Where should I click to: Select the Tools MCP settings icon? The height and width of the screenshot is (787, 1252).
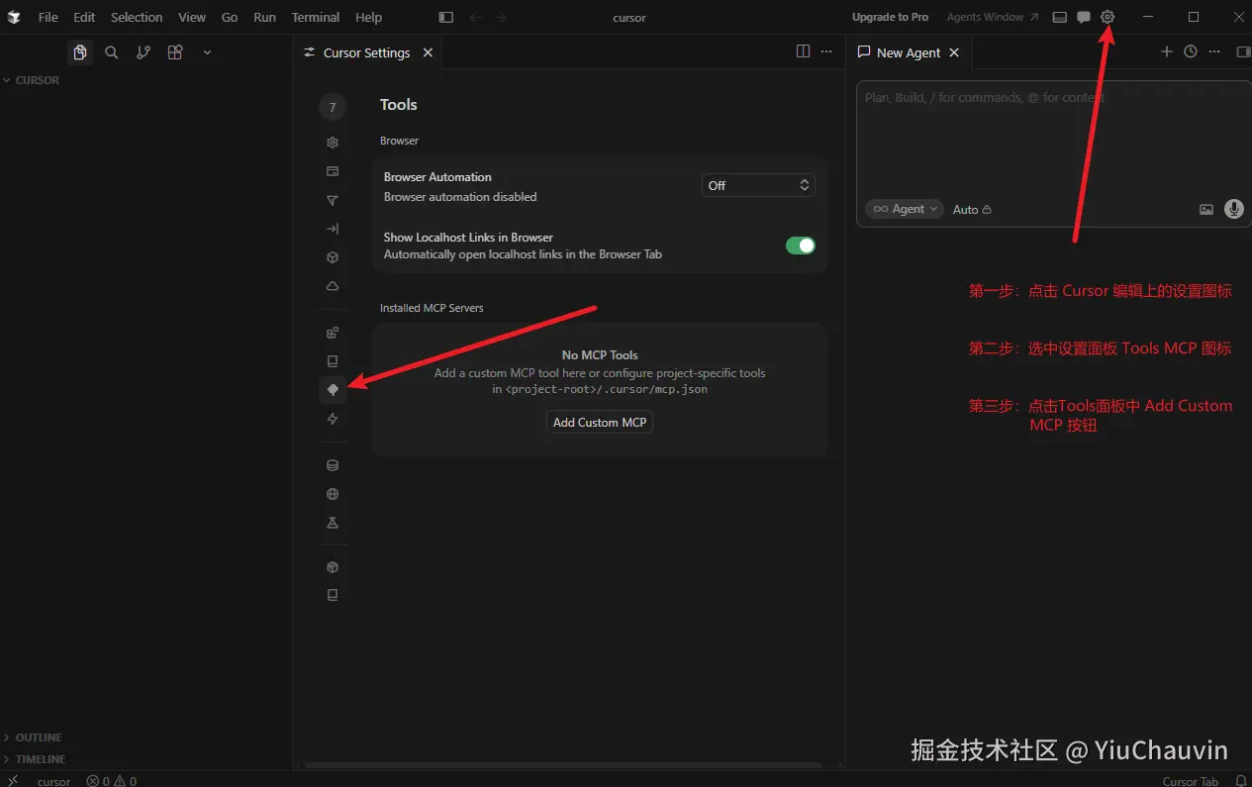333,390
